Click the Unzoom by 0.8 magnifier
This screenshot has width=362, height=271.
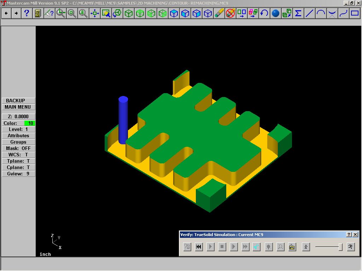83,13
